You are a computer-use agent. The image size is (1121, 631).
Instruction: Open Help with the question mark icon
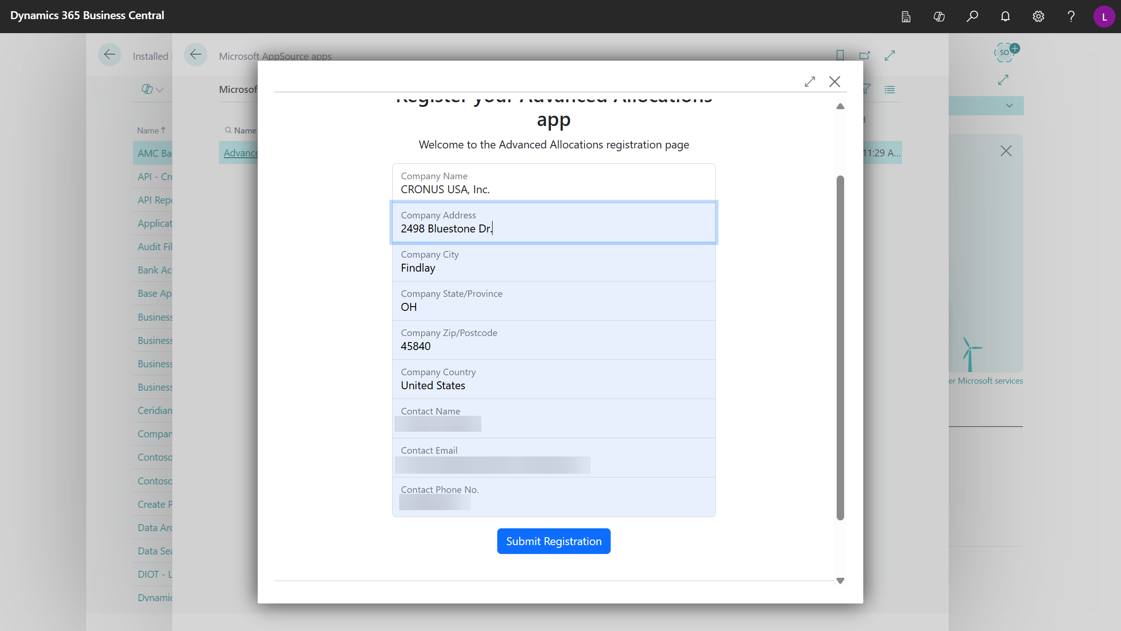pyautogui.click(x=1071, y=16)
